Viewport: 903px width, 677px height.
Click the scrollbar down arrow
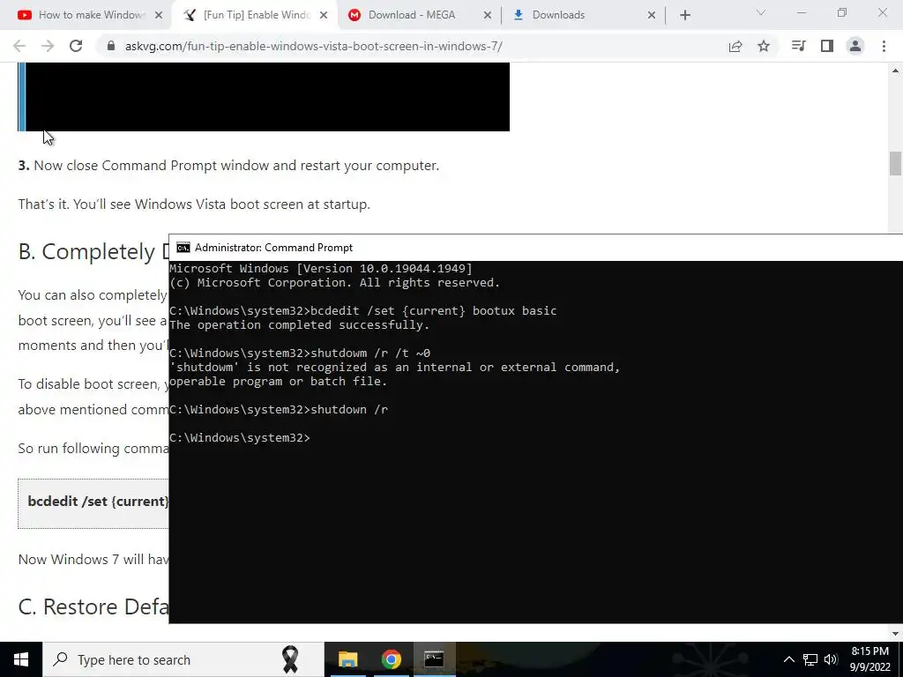895,634
